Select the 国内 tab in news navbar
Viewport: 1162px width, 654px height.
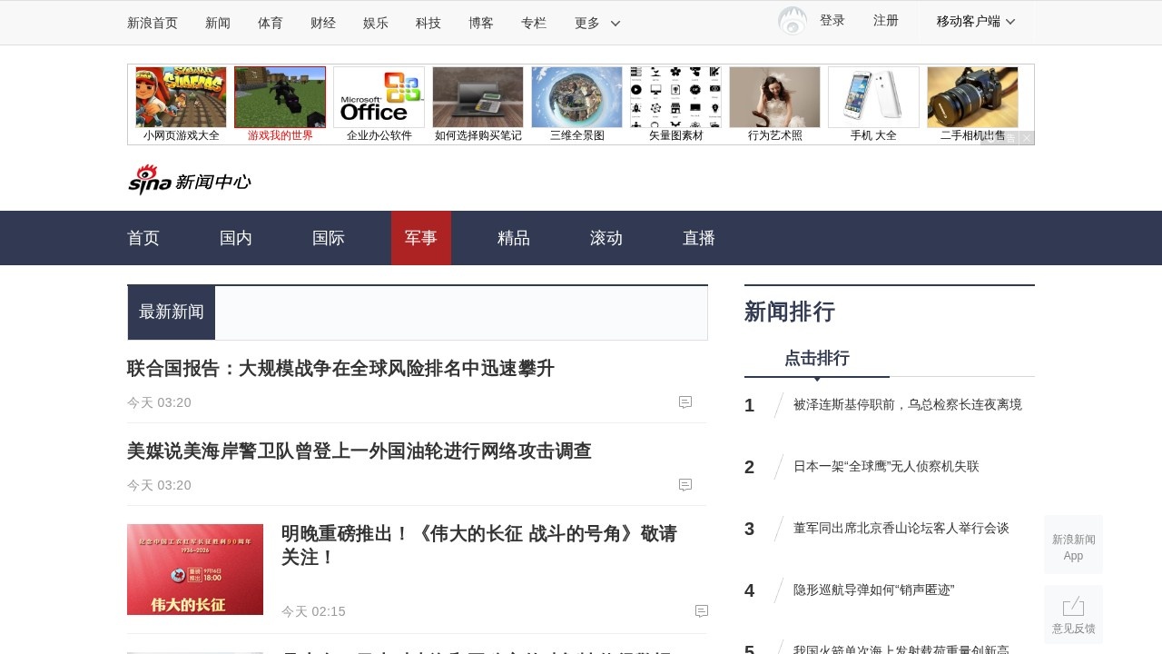tap(236, 238)
